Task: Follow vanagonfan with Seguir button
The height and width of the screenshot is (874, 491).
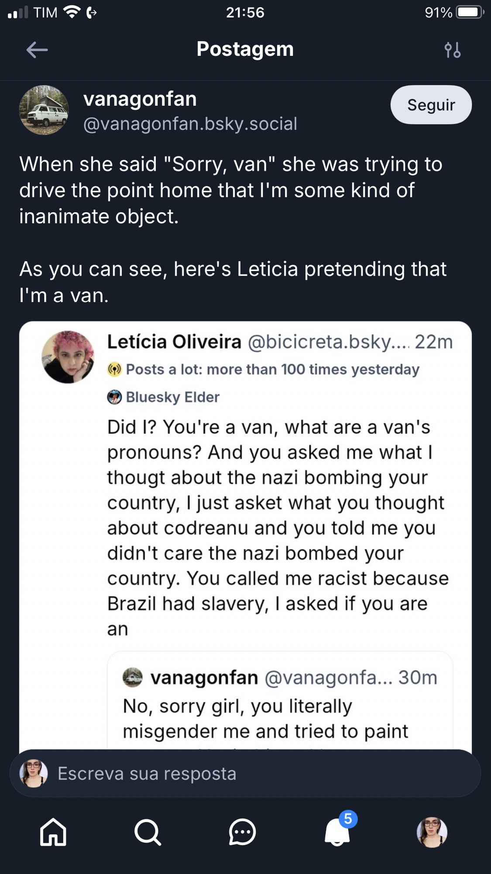Action: pos(431,105)
